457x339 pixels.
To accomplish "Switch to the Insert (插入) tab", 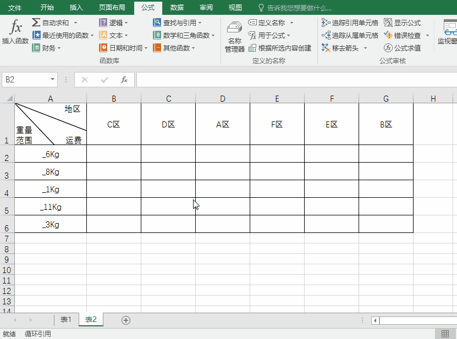I will coord(76,8).
